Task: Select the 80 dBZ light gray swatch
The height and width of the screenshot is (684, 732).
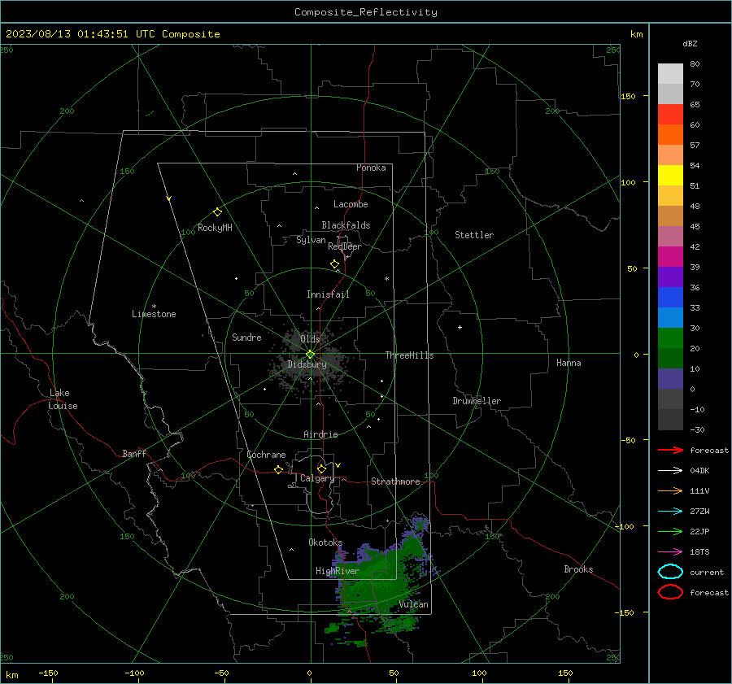Action: (x=670, y=73)
